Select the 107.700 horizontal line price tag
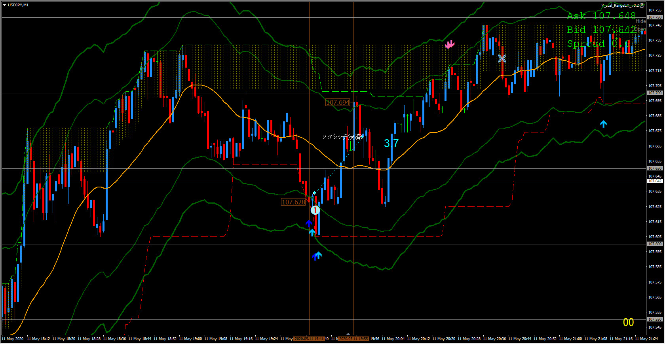665x344 pixels. point(655,93)
